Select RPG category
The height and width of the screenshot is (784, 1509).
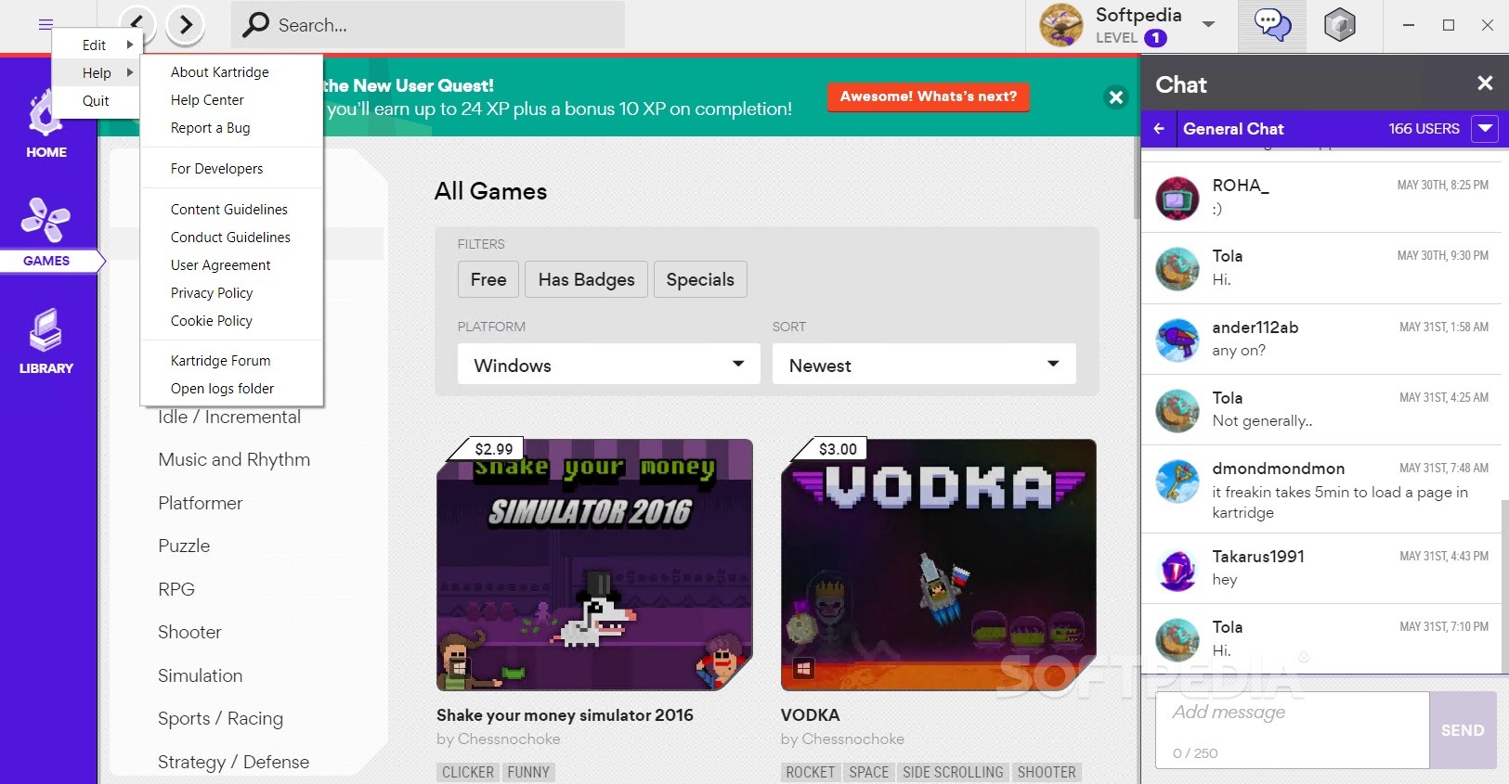tap(176, 589)
